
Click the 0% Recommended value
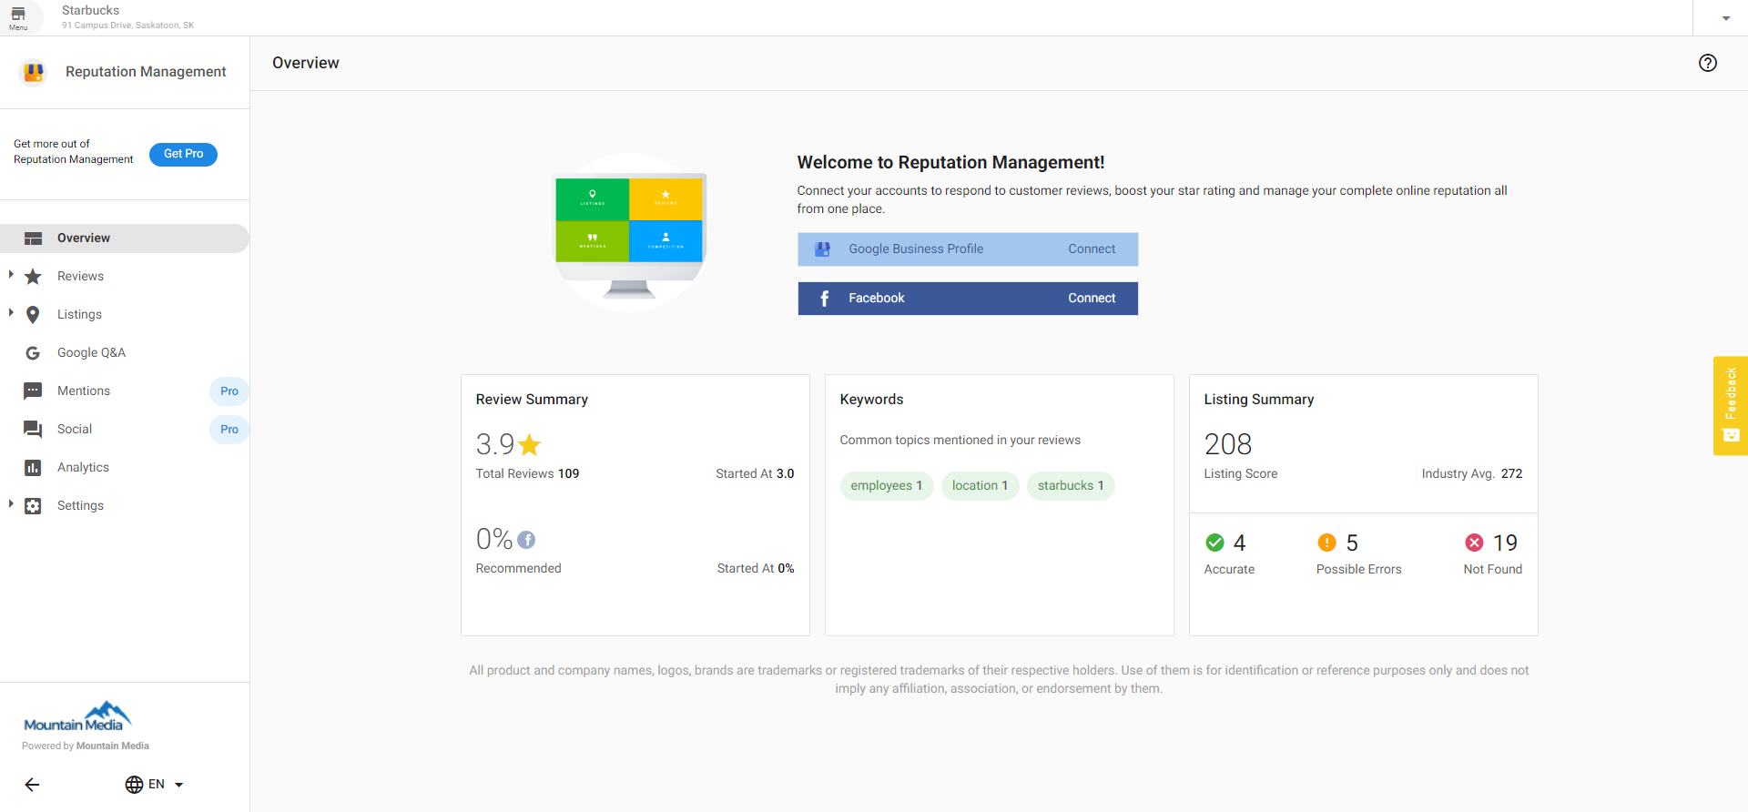(x=494, y=540)
